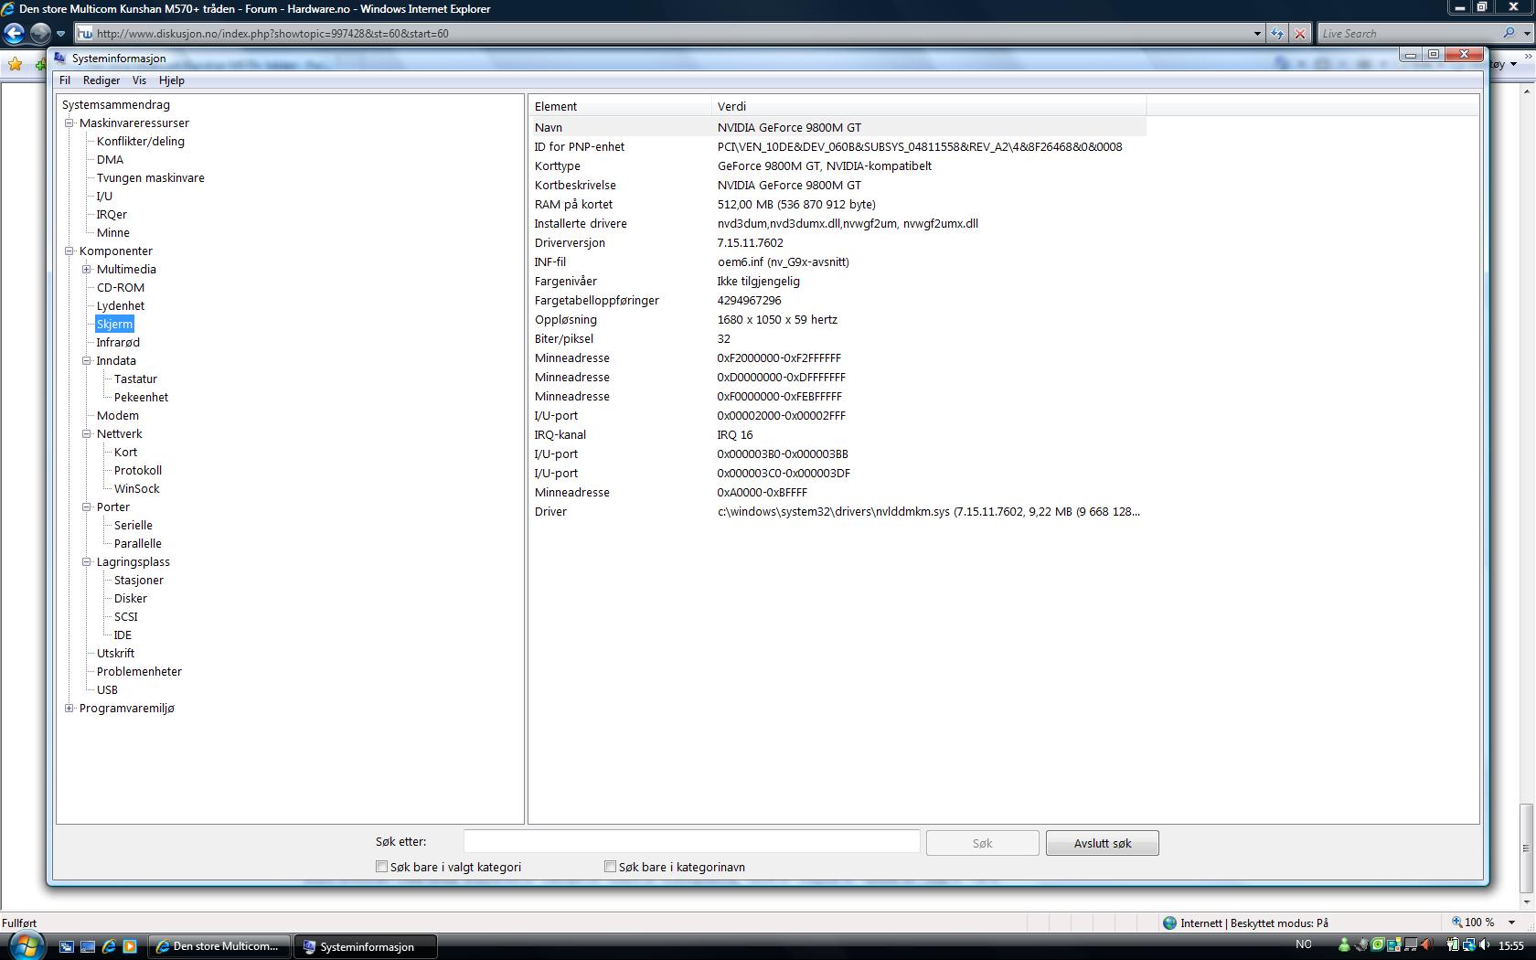Image resolution: width=1536 pixels, height=960 pixels.
Task: Expand the Programvaremiljø tree node
Action: click(69, 709)
